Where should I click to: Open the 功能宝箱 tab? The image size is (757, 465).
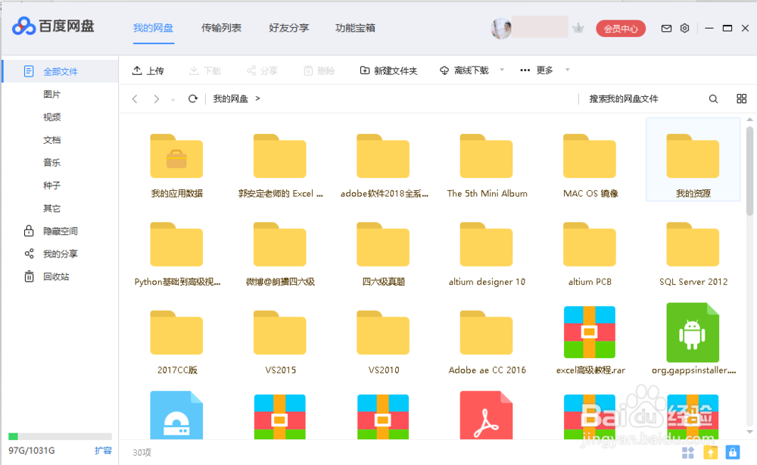355,28
